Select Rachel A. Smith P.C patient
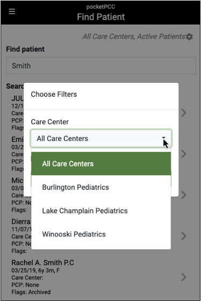The image size is (201, 301). pyautogui.click(x=42, y=263)
